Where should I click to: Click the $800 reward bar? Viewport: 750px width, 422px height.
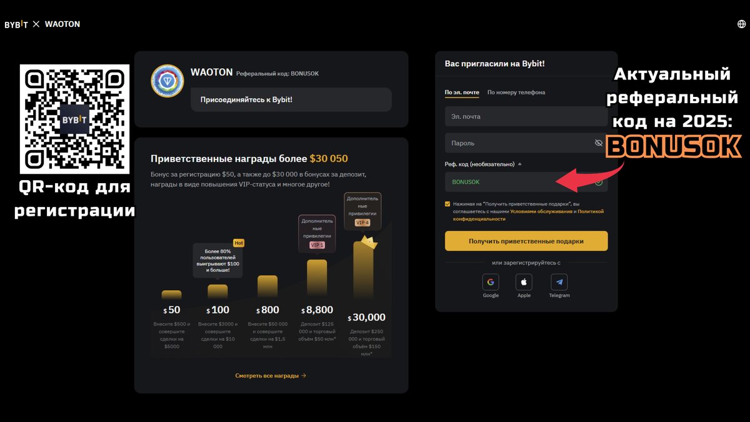(267, 288)
